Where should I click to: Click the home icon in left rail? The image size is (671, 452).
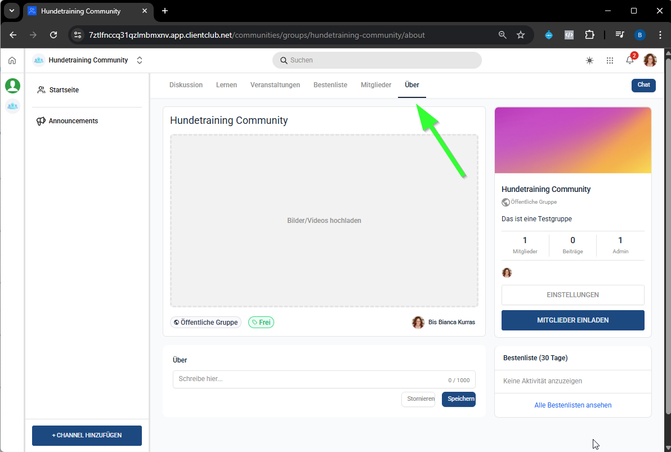point(12,60)
